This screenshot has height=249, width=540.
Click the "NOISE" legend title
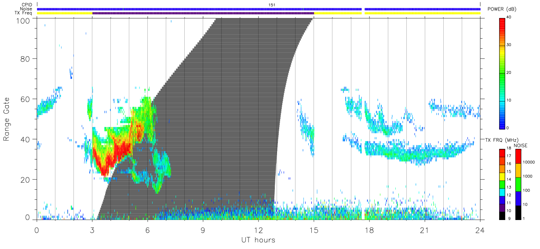[521, 145]
